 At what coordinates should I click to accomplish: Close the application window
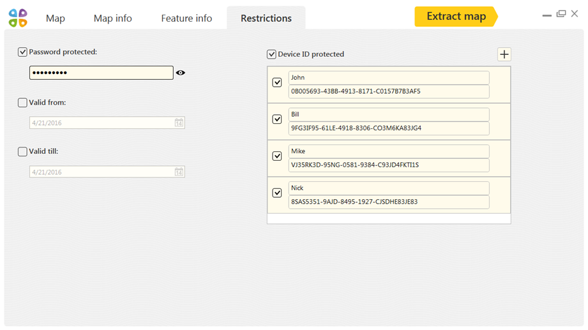pyautogui.click(x=575, y=14)
